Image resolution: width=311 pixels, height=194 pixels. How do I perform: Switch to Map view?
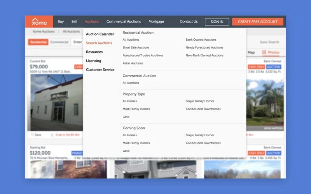tap(251, 52)
